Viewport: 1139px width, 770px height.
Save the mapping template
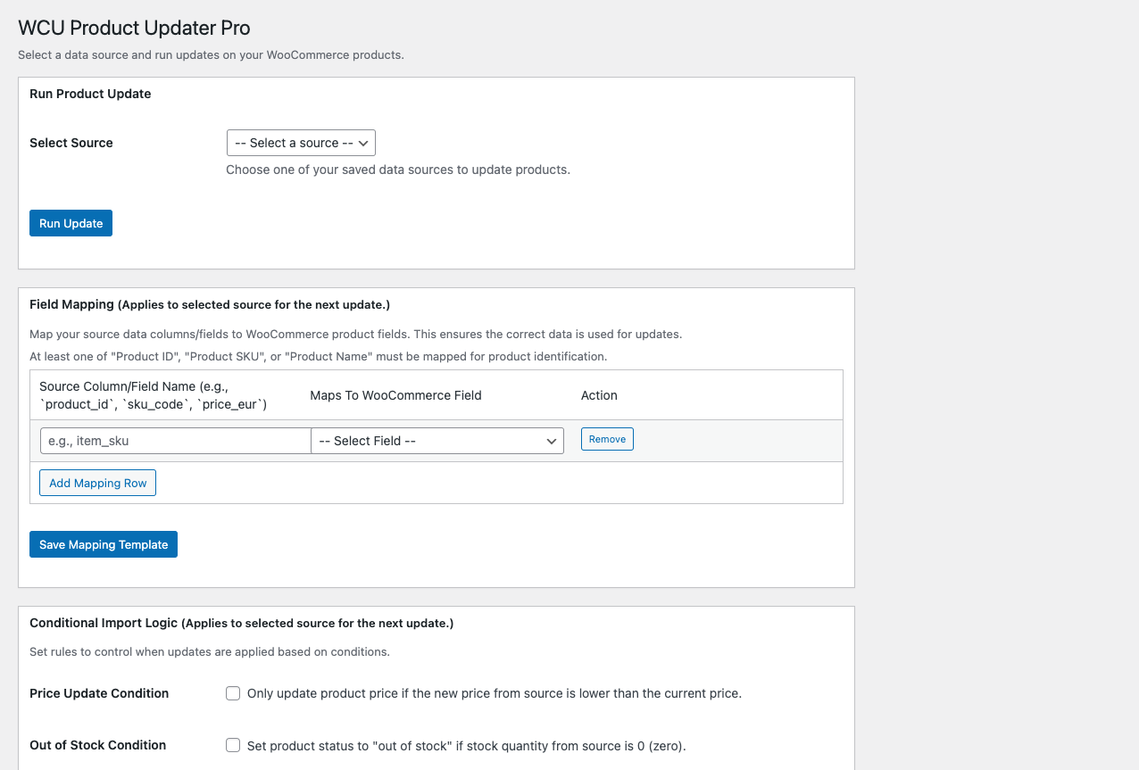coord(104,544)
